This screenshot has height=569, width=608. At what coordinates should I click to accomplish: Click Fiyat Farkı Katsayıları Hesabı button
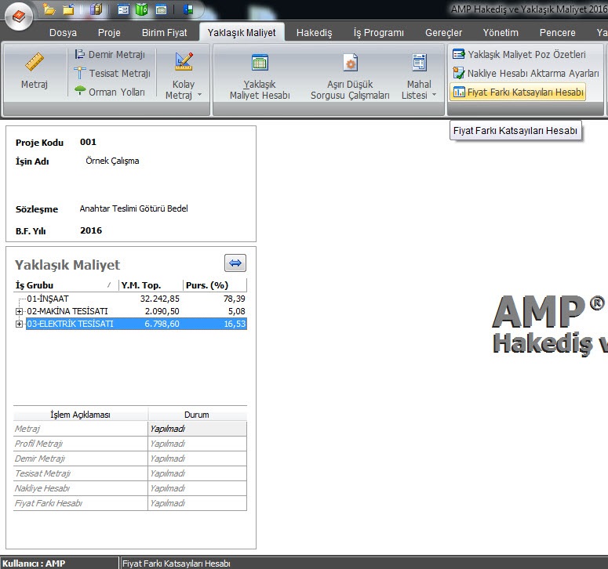pos(518,92)
